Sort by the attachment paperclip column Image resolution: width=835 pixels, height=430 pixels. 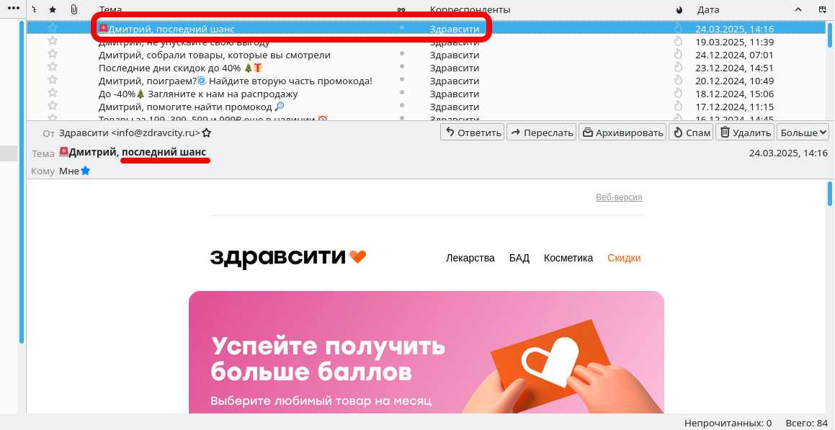(x=74, y=9)
